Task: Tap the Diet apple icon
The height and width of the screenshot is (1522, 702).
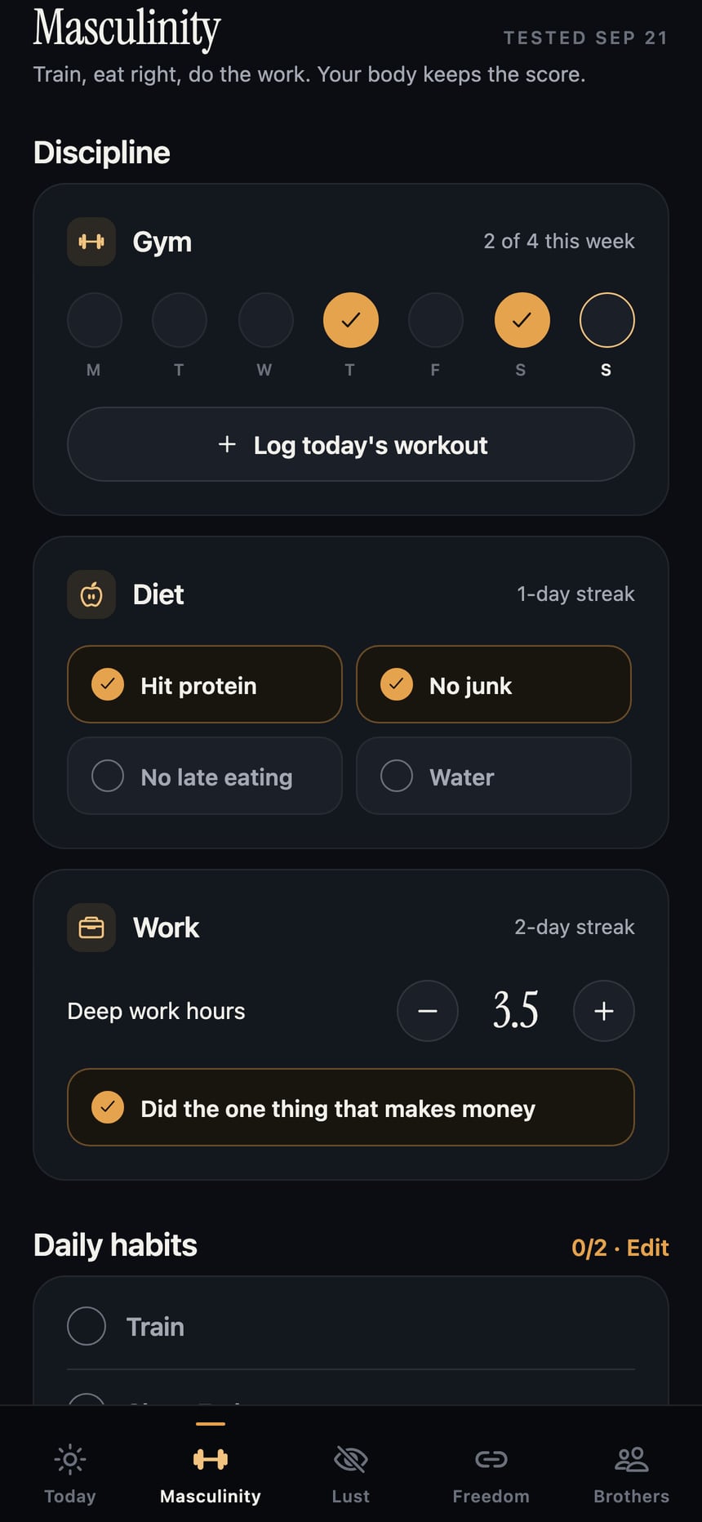Action: click(x=91, y=594)
